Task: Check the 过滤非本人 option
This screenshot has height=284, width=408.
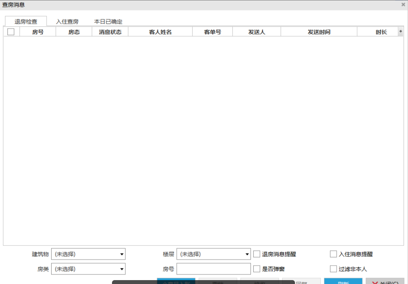Action: 333,269
